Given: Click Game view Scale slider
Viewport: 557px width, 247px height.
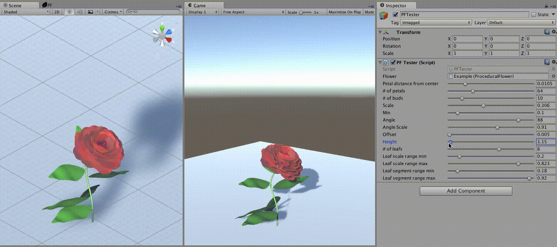Looking at the screenshot, I should coord(306,12).
